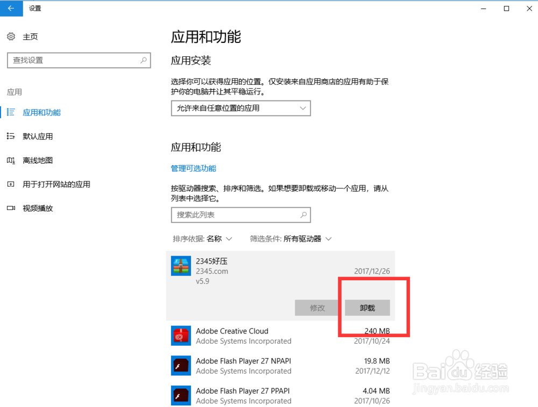Click the Adobe Flash Player 27 PPAPI icon

click(181, 395)
